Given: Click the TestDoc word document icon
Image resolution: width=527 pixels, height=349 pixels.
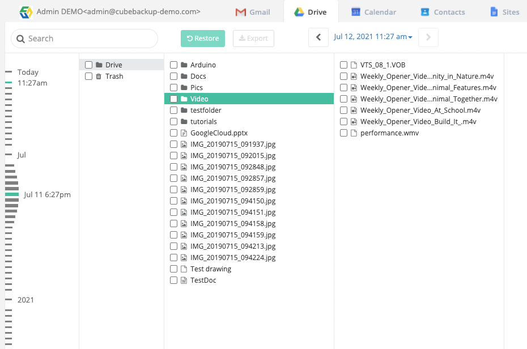Looking at the screenshot, I should pyautogui.click(x=184, y=280).
